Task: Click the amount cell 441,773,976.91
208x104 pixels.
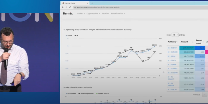Action: (187, 56)
